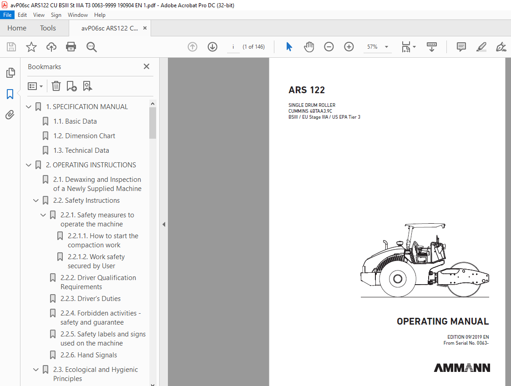Viewport: 511px width, 386px height.
Task: Close the avP06sc ARS122 document tab
Action: [145, 28]
